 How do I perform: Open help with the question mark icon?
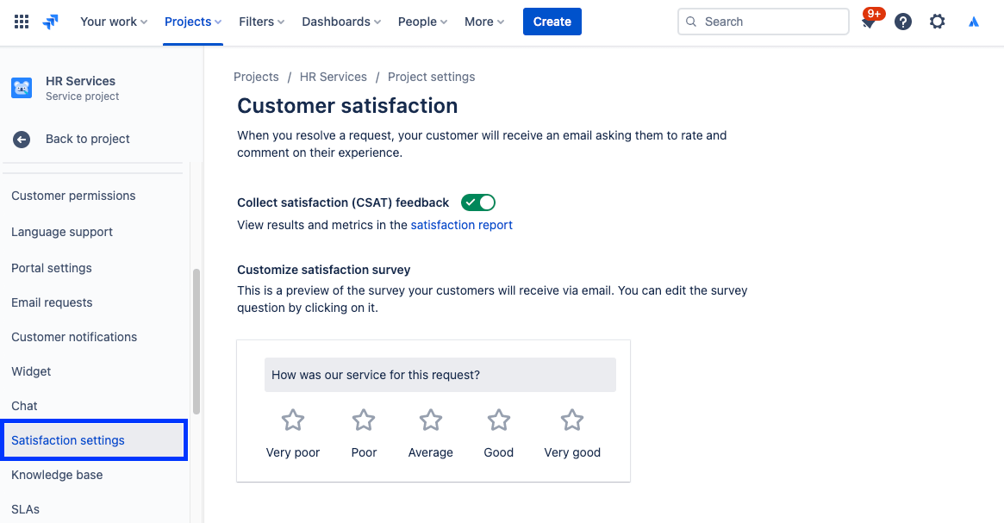pyautogui.click(x=902, y=21)
